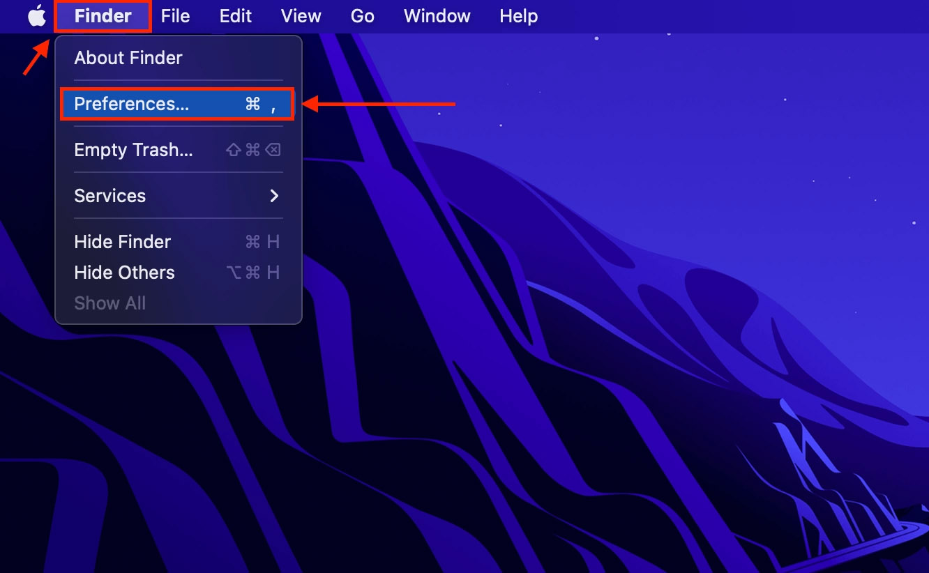Expand the Services submenu
This screenshot has width=929, height=573.
(179, 196)
